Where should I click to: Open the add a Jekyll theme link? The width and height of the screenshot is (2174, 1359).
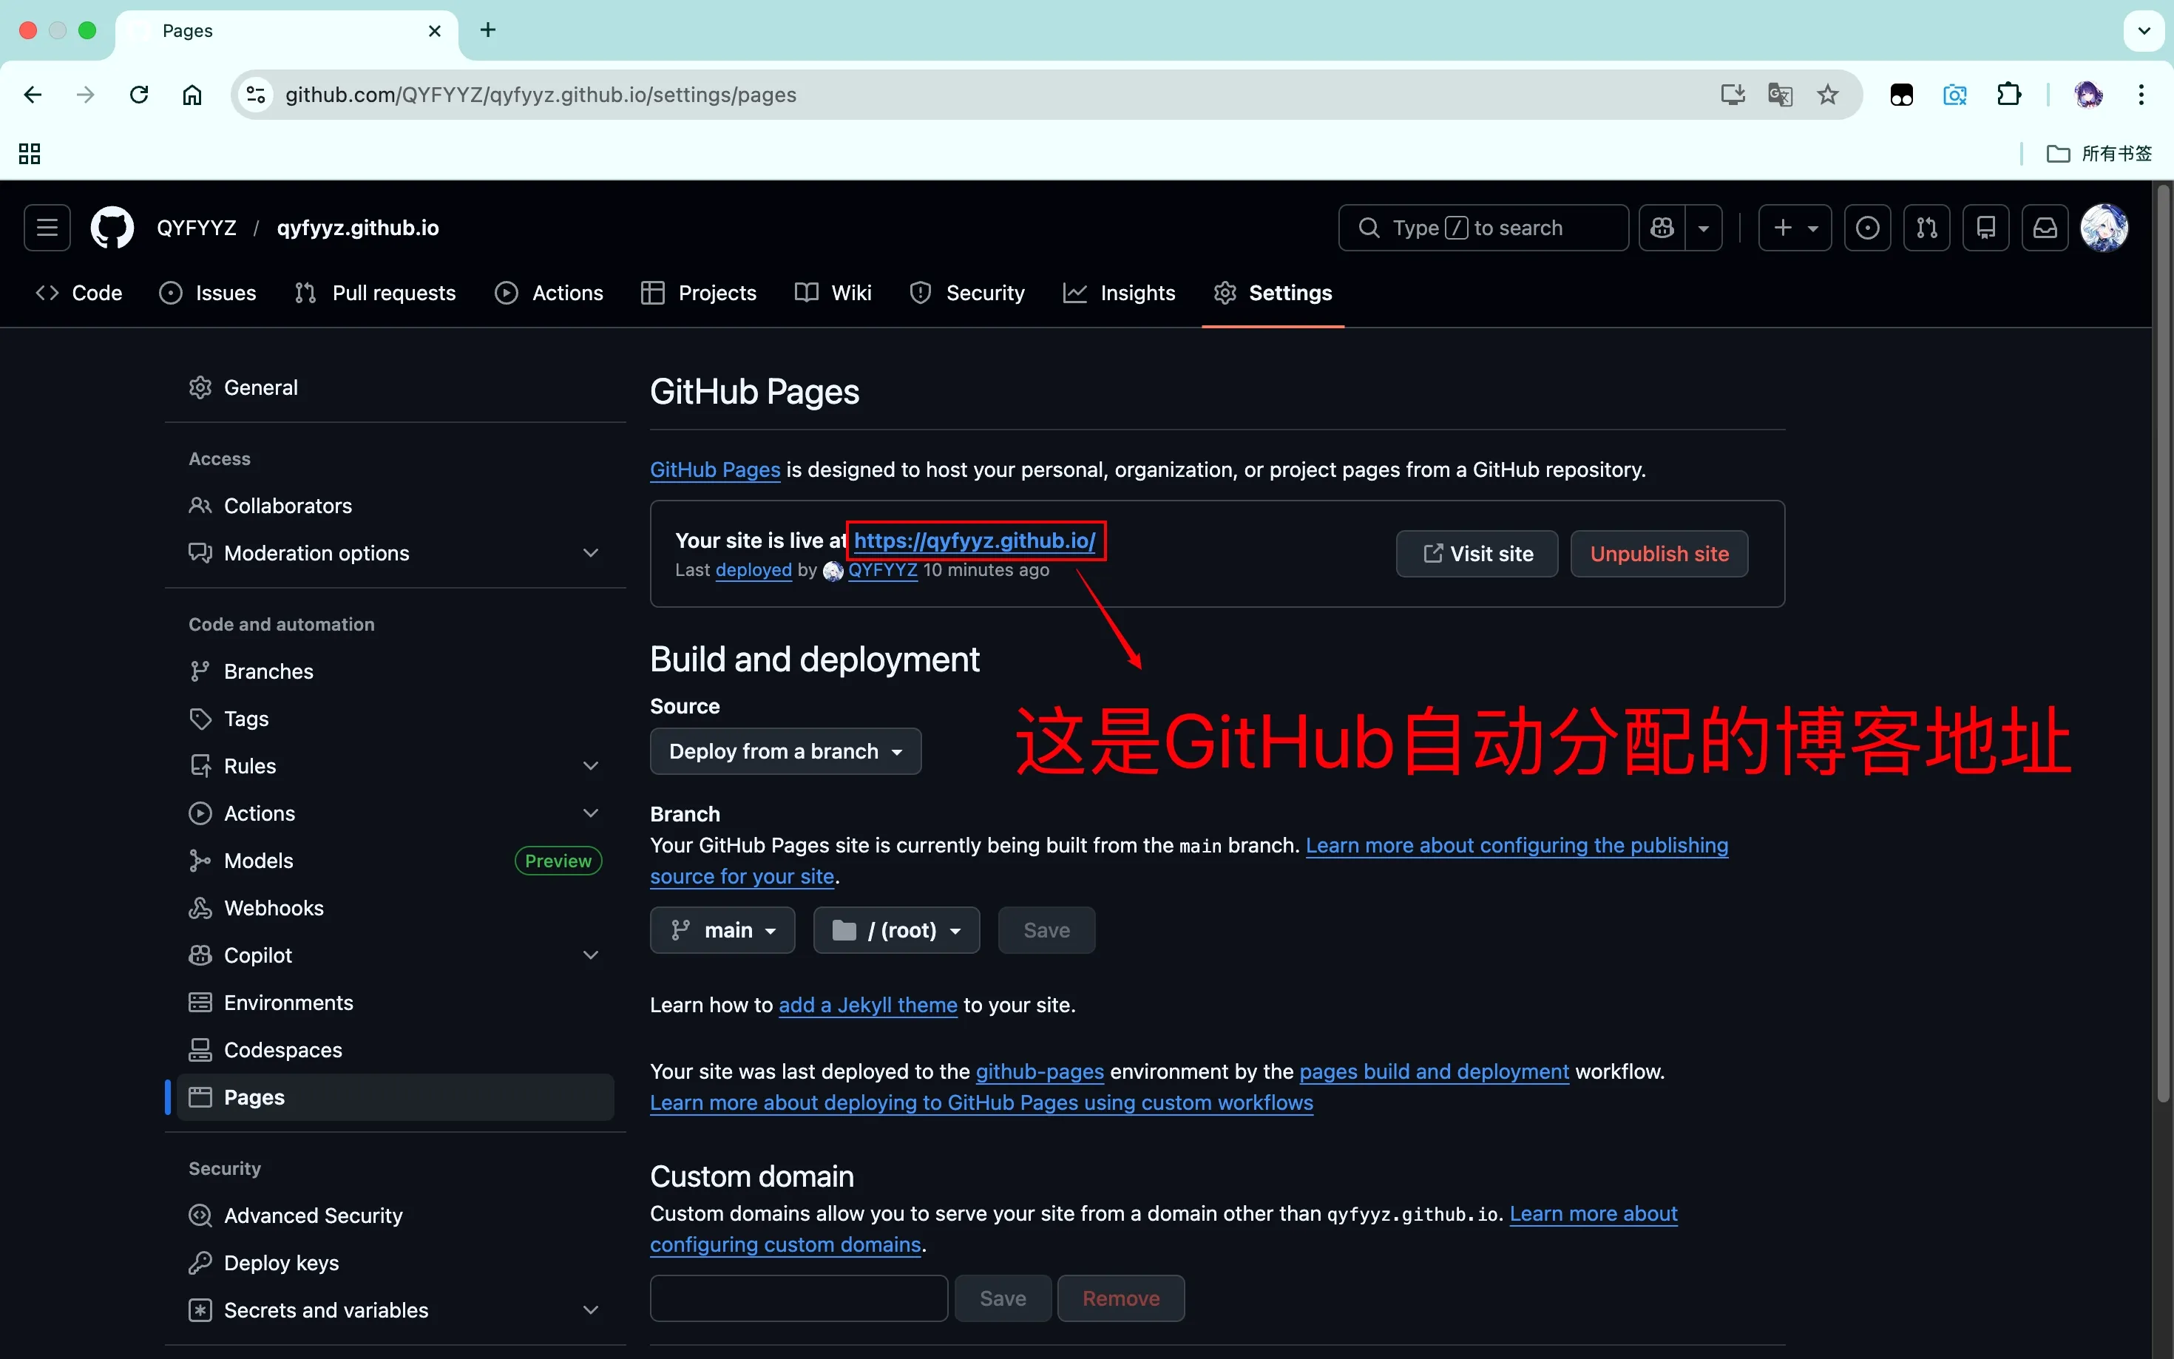[867, 1005]
